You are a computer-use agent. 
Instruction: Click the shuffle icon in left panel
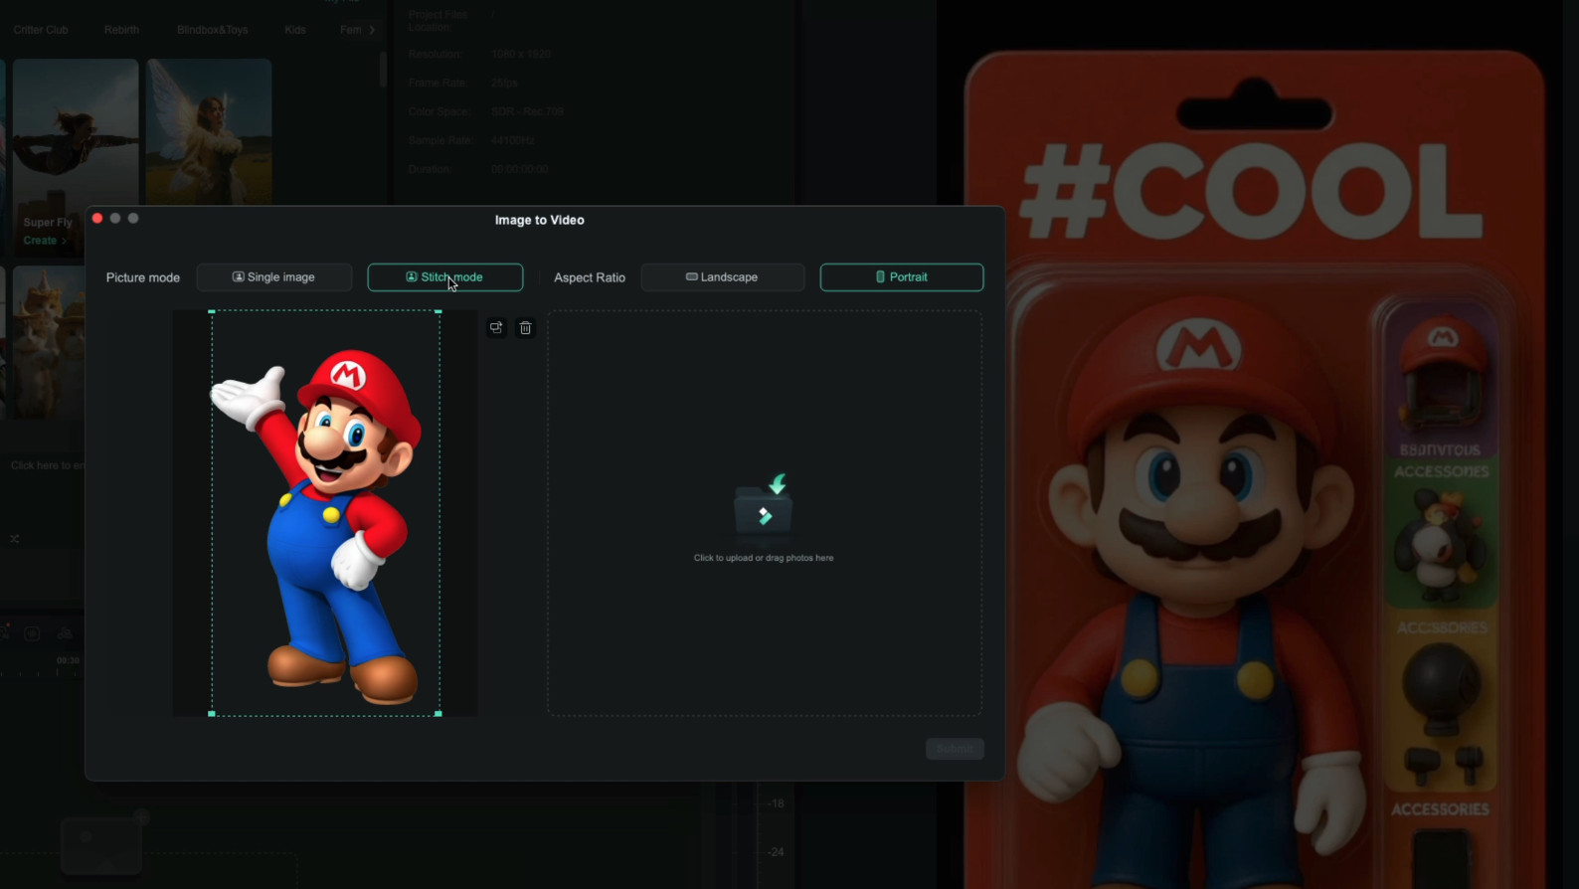tap(15, 539)
